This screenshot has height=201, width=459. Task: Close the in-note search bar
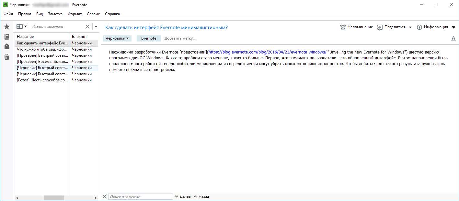click(x=104, y=196)
